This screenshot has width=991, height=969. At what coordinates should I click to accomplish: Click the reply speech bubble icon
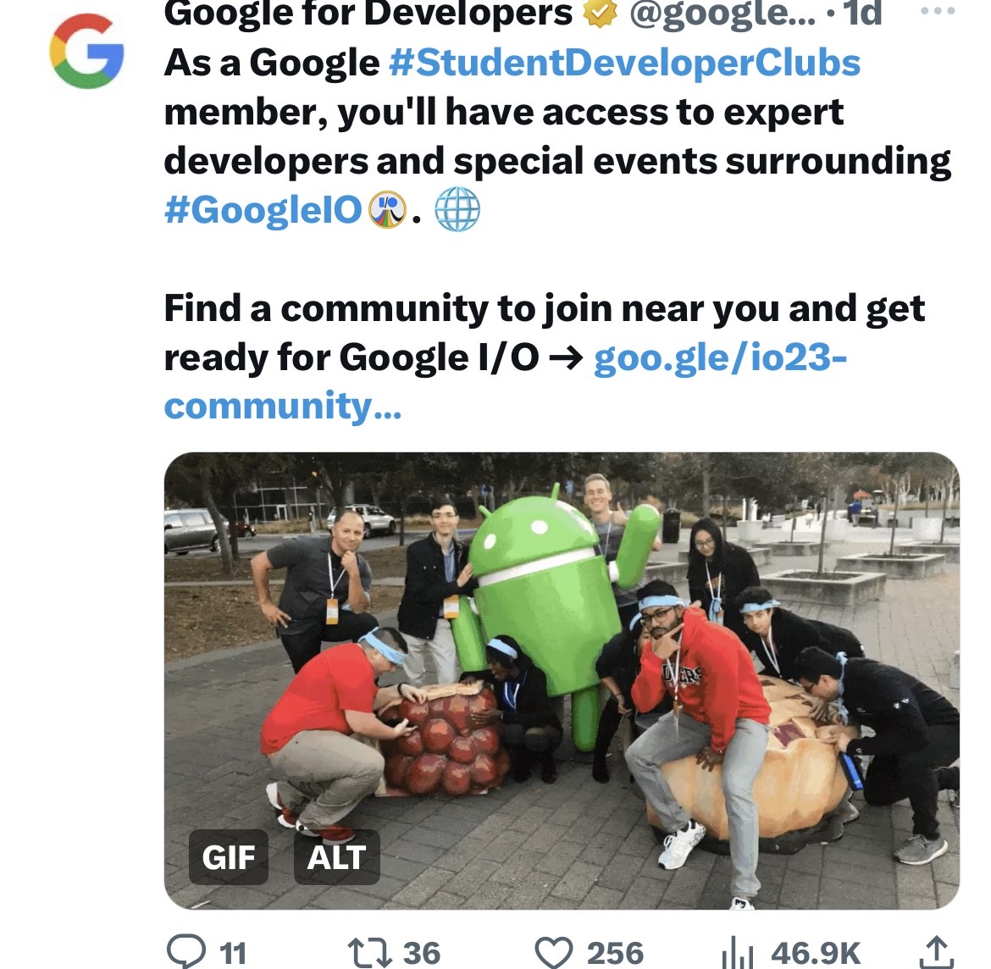[x=185, y=950]
